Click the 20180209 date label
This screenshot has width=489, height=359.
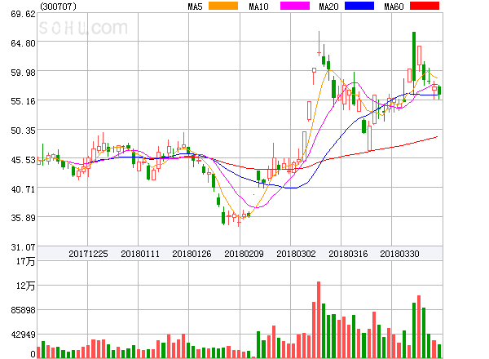(x=244, y=254)
